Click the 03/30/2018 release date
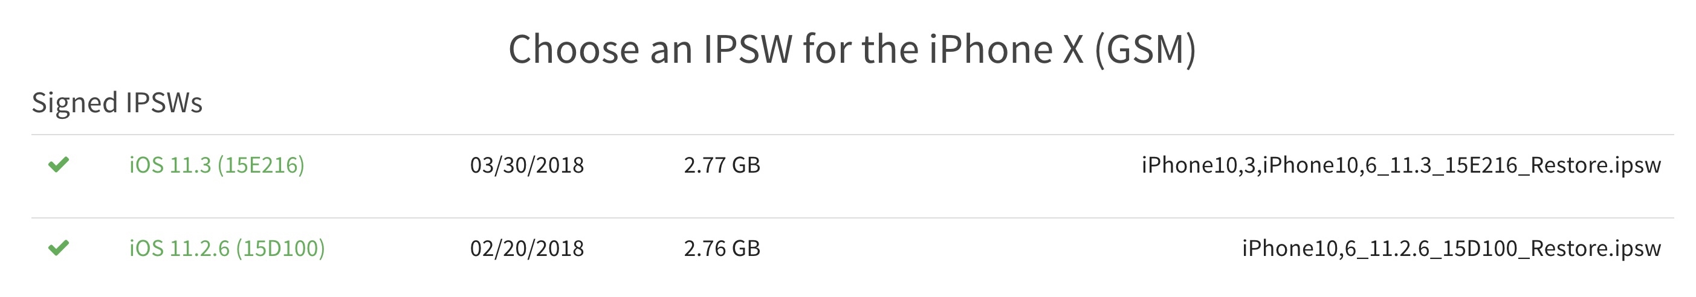1696x297 pixels. [526, 164]
